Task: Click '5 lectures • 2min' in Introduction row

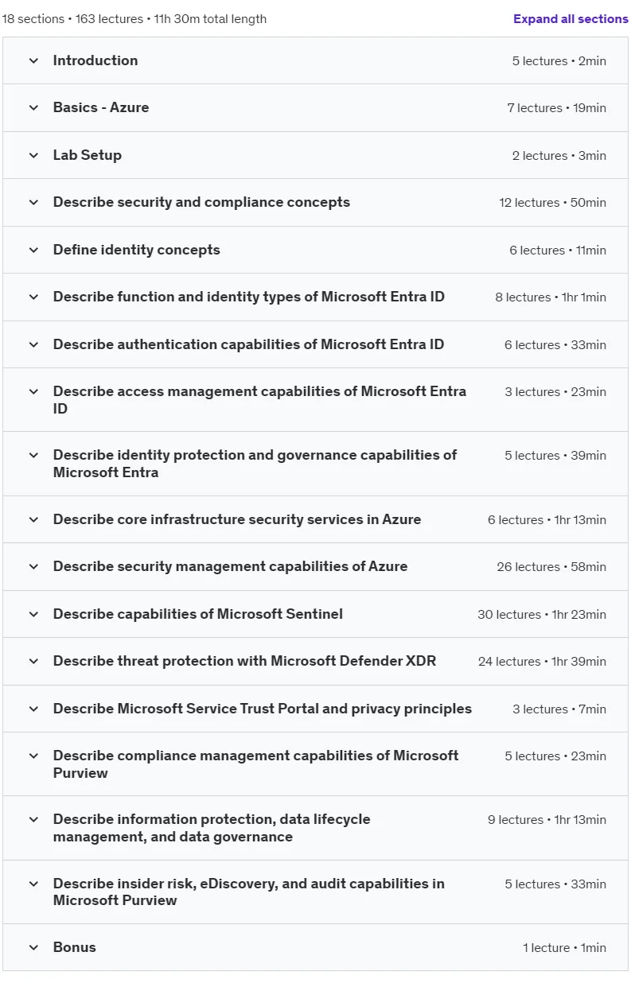Action: click(x=559, y=60)
